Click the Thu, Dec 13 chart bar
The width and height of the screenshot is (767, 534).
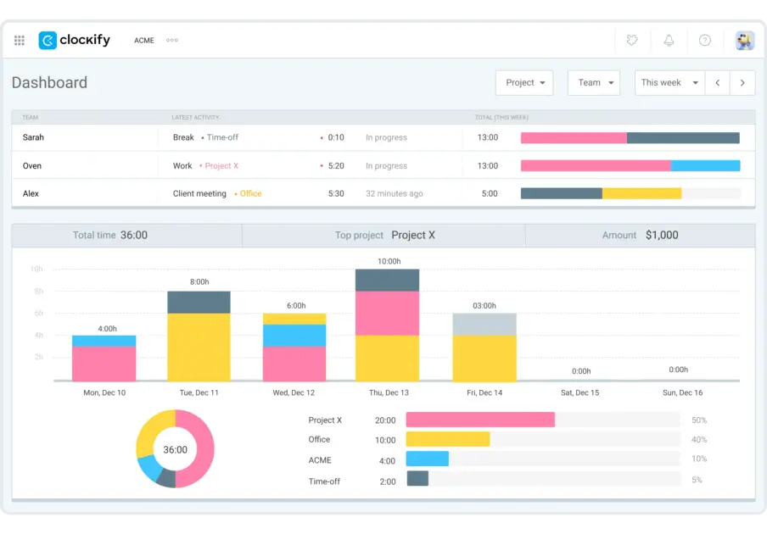tap(387, 325)
